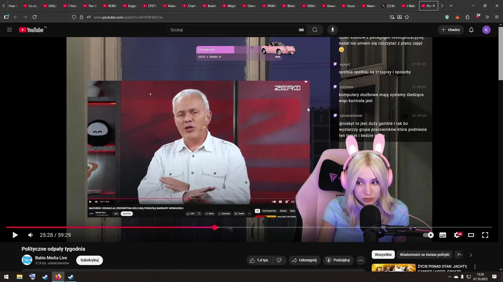Switch to the X (1) browser tab
This screenshot has width=503, height=282.
point(389,6)
